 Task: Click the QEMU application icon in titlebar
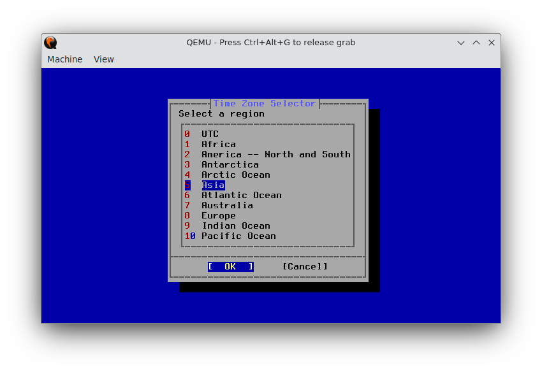tap(50, 43)
